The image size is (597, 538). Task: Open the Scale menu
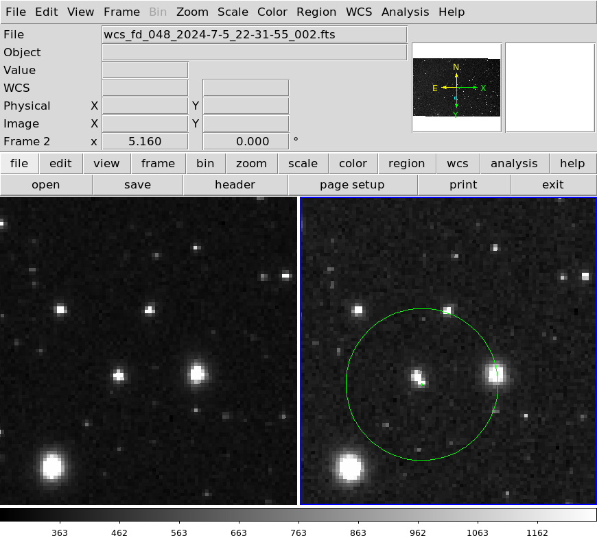pyautogui.click(x=233, y=12)
